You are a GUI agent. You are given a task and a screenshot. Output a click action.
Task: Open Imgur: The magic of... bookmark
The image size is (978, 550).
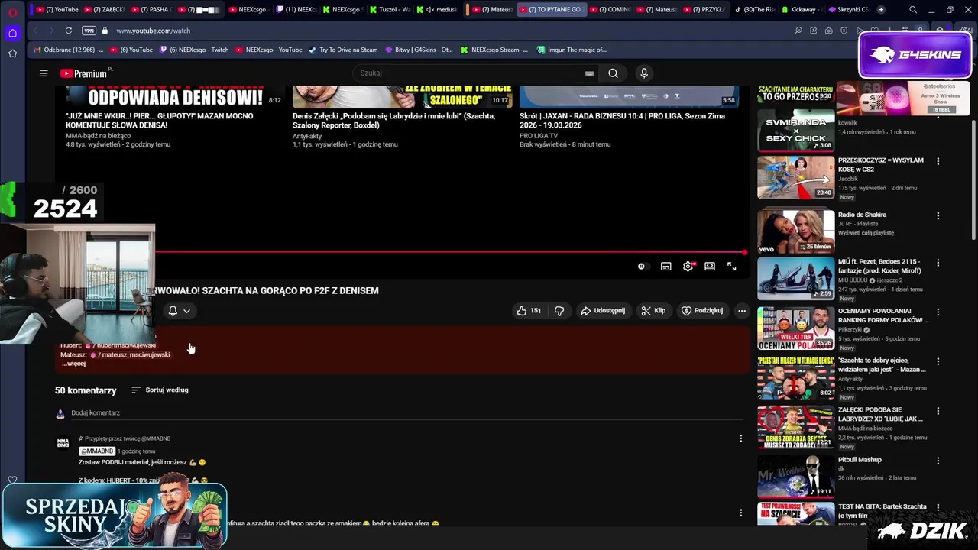tap(571, 50)
